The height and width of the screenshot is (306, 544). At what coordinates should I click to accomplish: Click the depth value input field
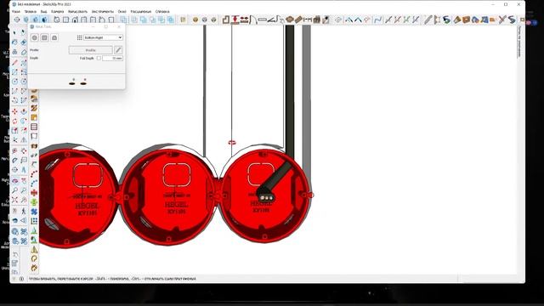pyautogui.click(x=113, y=59)
